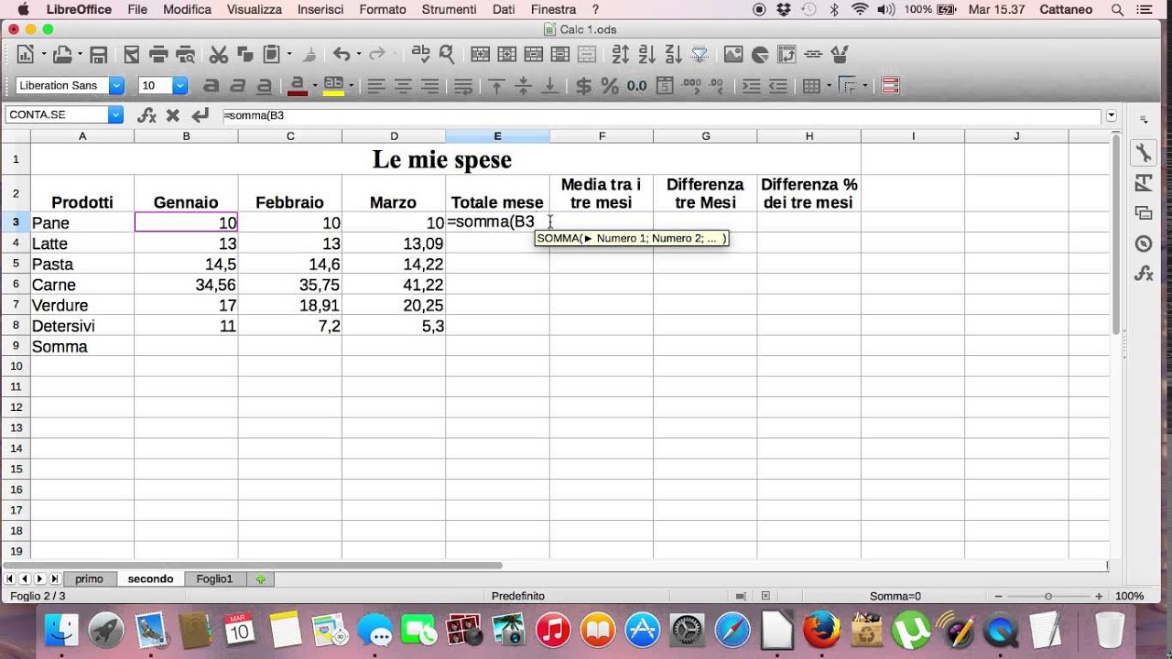Insert a chart
Screen dimensions: 1172x659
click(x=759, y=55)
